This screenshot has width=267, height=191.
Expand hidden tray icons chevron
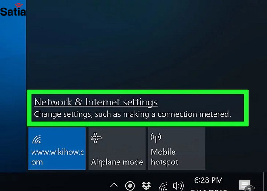114,185
